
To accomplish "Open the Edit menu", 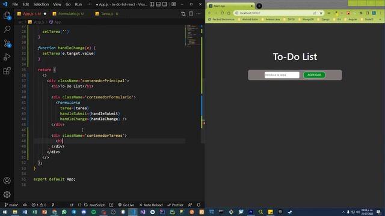I will (x=25, y=4).
